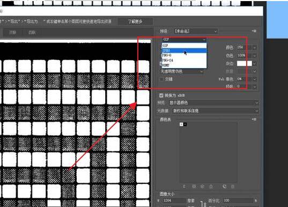Click the constrain proportions link icon
288x207 pixels.
(204, 204)
